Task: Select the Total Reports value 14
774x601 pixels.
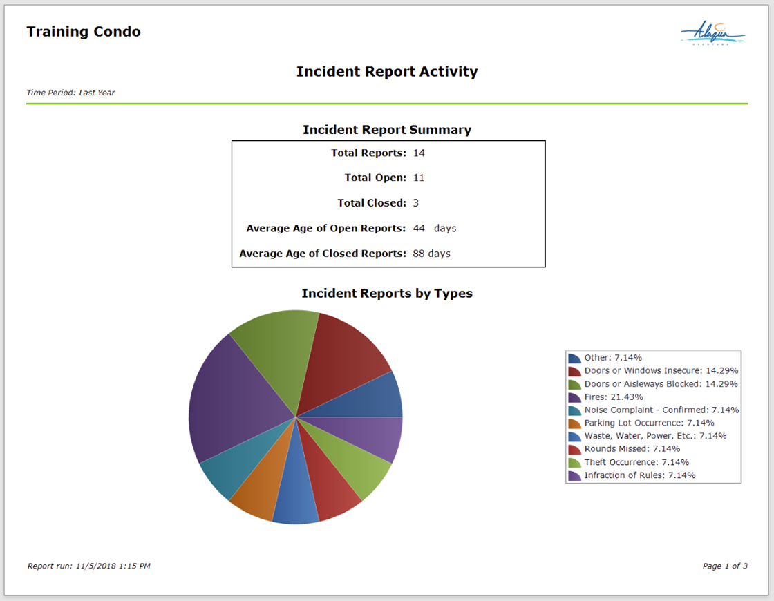Action: (x=419, y=153)
